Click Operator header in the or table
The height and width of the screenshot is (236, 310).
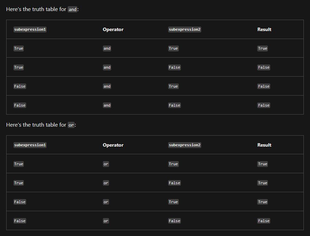click(113, 145)
